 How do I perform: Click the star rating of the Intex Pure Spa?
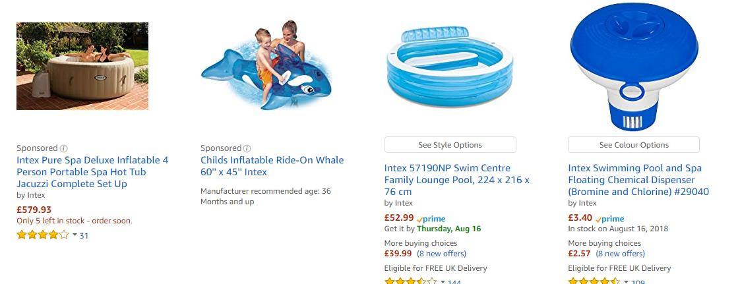pyautogui.click(x=42, y=235)
